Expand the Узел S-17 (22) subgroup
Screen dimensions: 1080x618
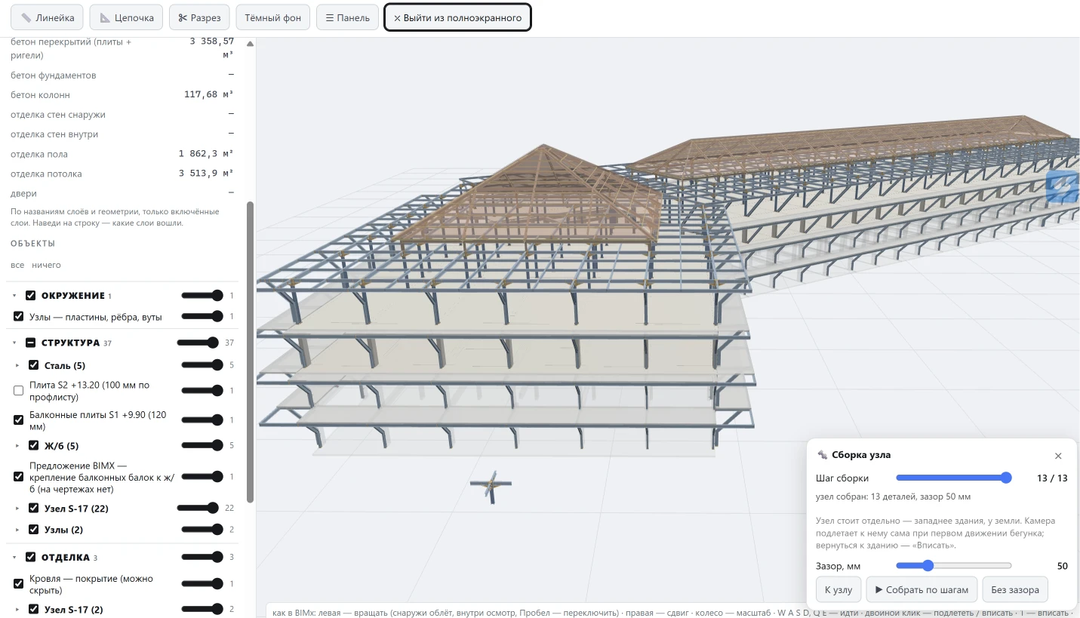click(x=18, y=509)
